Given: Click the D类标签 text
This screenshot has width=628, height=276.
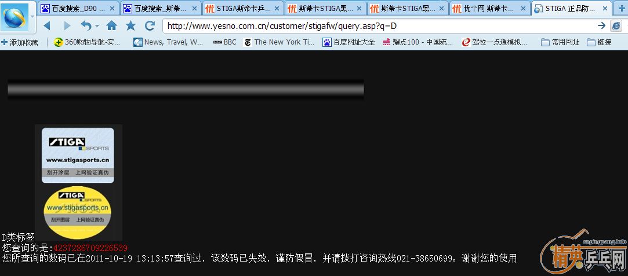Looking at the screenshot, I should (x=18, y=237).
